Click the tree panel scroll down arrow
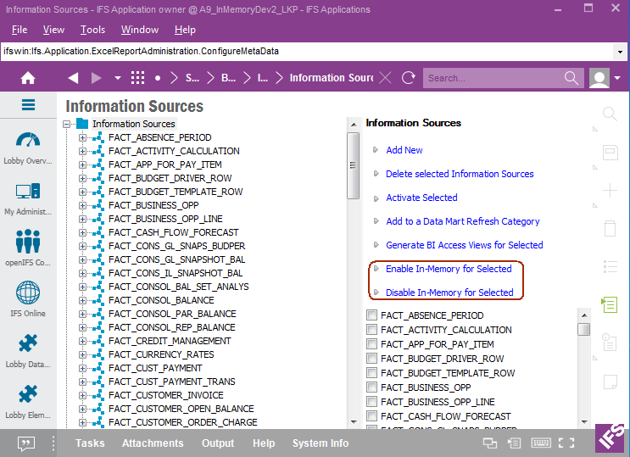Viewport: 630px width, 457px height. coord(354,421)
